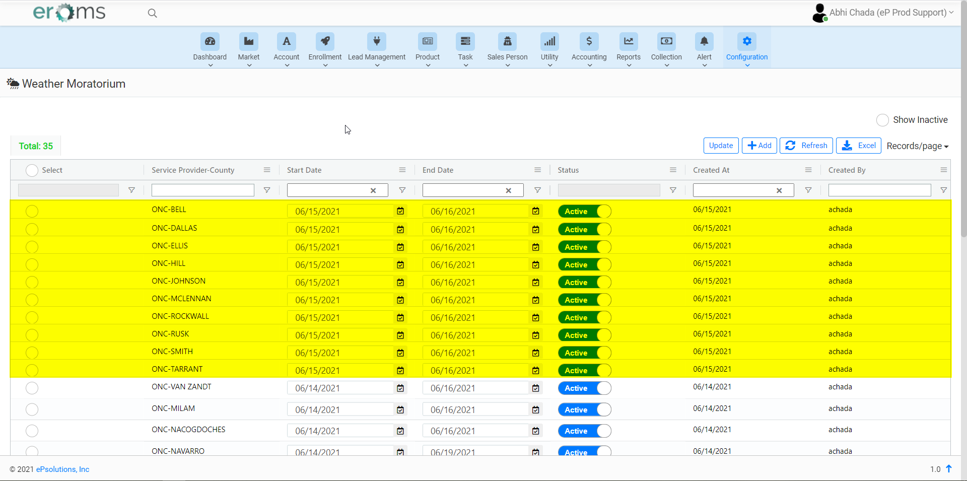Click the Alert bell icon
This screenshot has height=481, width=967.
point(704,41)
